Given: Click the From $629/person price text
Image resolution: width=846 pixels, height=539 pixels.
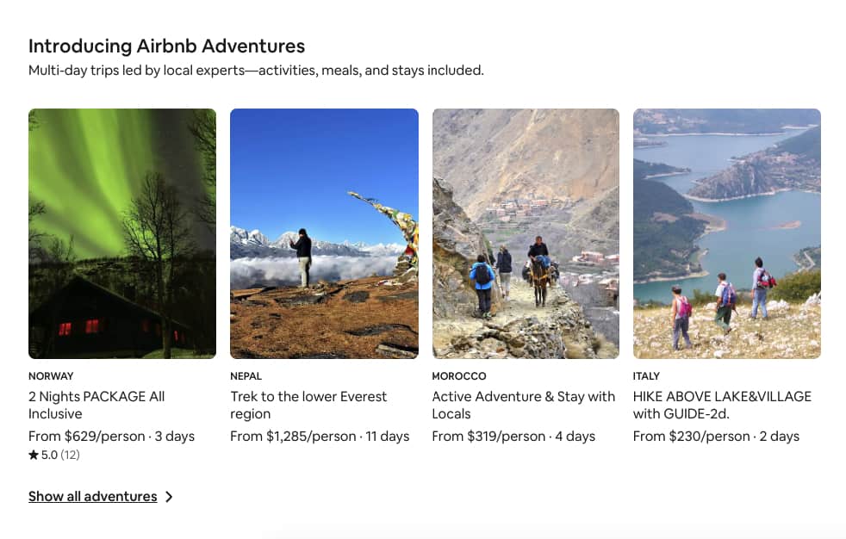Looking at the screenshot, I should coord(86,437).
